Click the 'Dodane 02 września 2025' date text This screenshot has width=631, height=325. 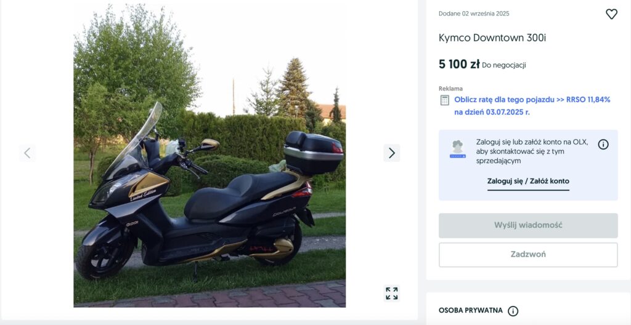(474, 14)
